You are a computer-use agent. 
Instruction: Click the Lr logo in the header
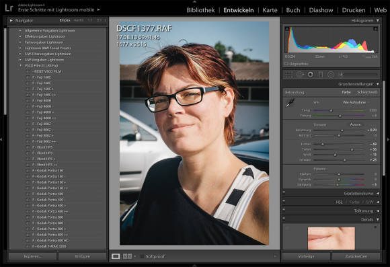tap(9, 7)
